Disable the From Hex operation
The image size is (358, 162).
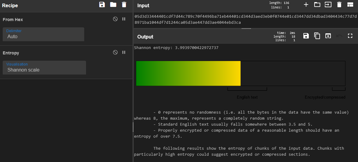point(115,19)
